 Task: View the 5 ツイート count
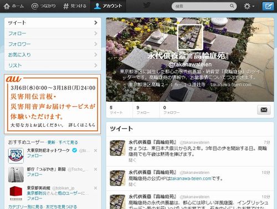(x=116, y=110)
